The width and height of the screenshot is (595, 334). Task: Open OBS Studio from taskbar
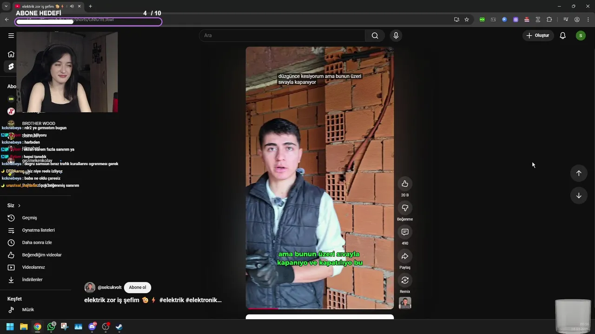(x=106, y=327)
